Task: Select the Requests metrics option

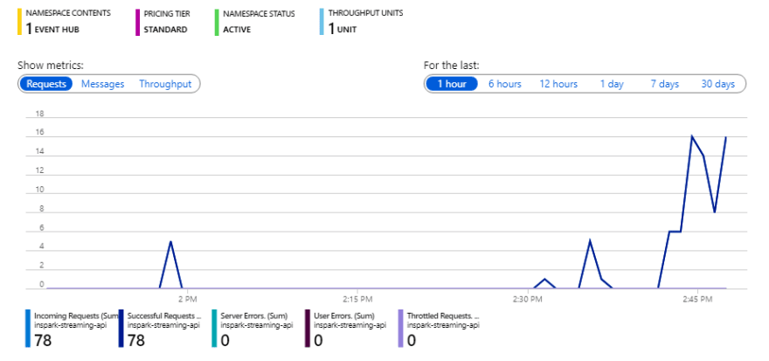Action: (46, 84)
